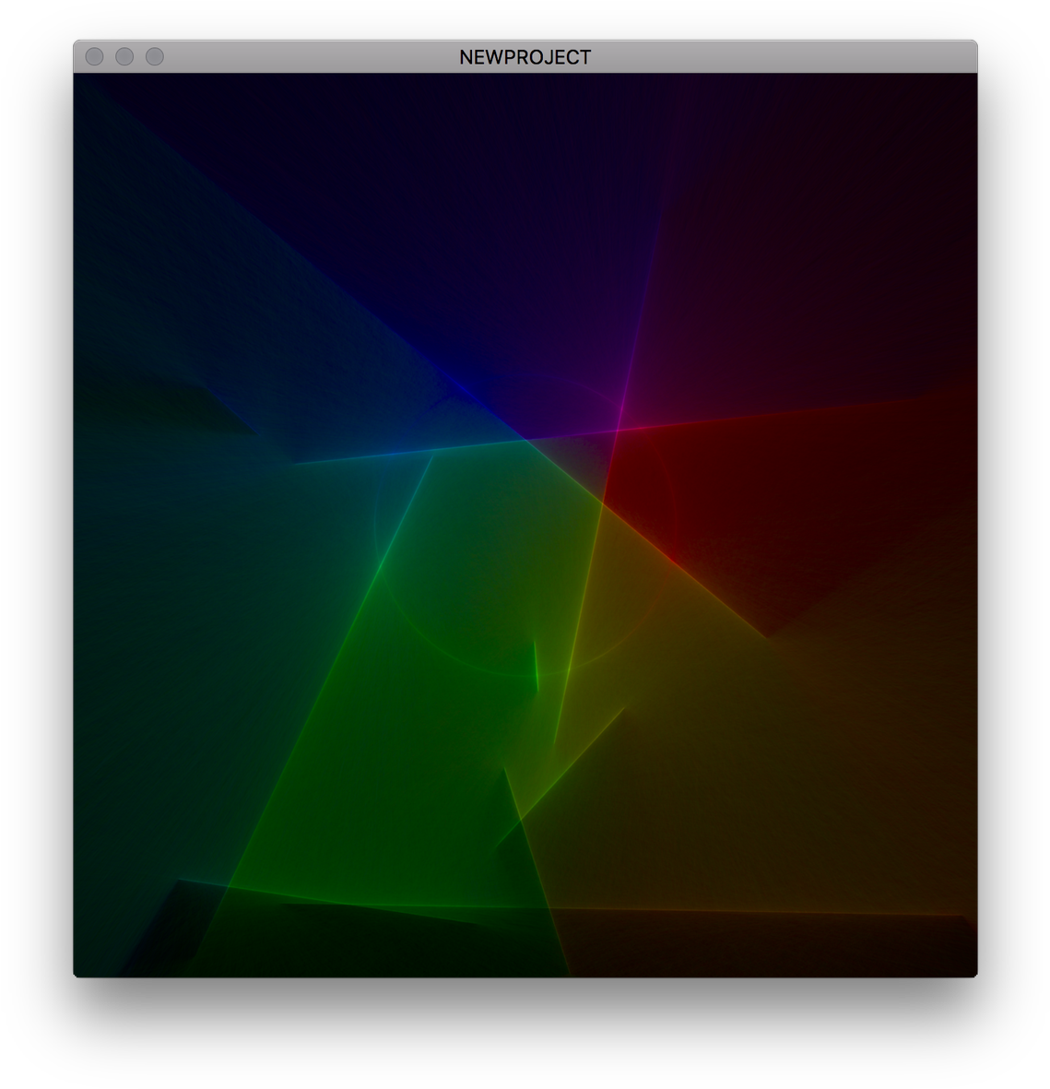Minimize the NEWPROJECT window
The image size is (1050, 1089).
pos(124,57)
